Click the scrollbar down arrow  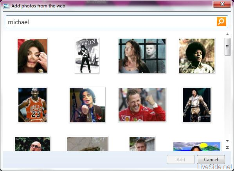point(227,141)
